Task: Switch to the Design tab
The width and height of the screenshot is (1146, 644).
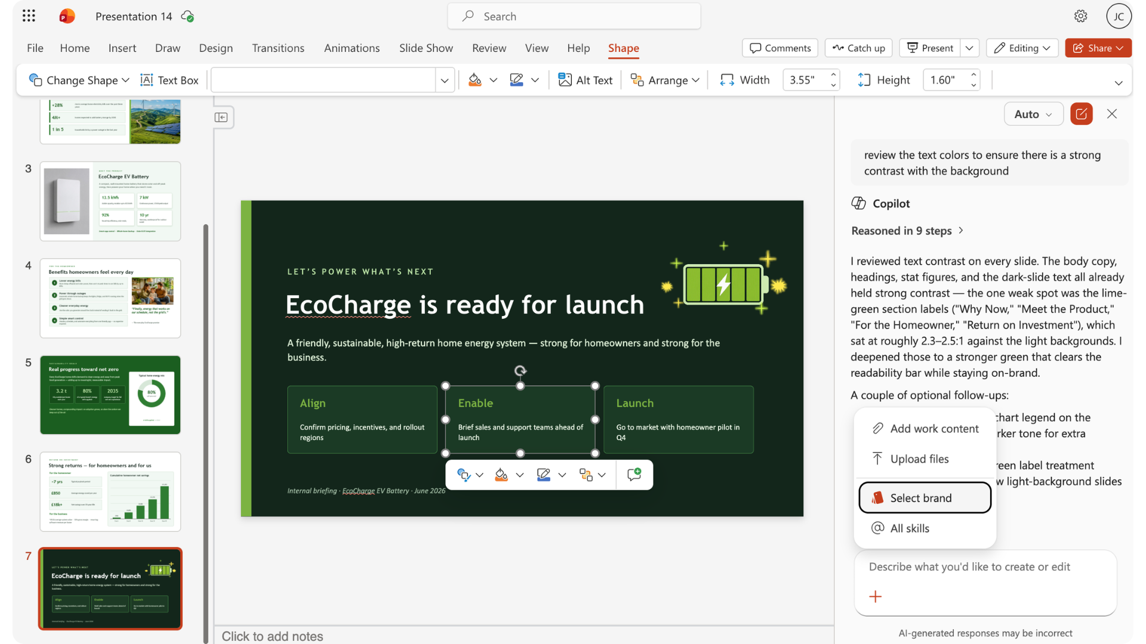Action: pos(215,48)
